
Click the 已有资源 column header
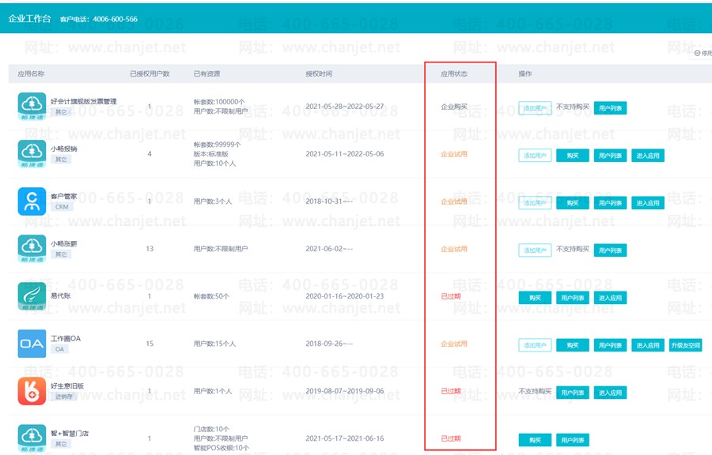tap(207, 73)
